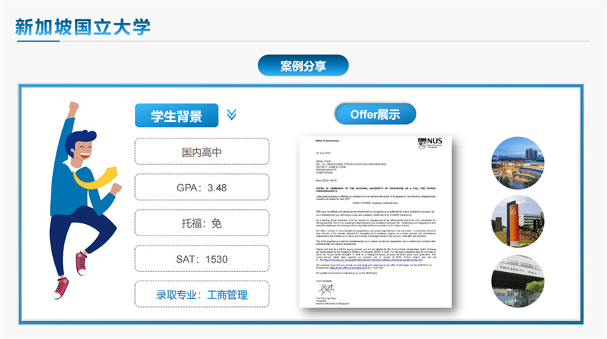Select the 国内高中 dashed box
The width and height of the screenshot is (607, 339).
pyautogui.click(x=201, y=152)
